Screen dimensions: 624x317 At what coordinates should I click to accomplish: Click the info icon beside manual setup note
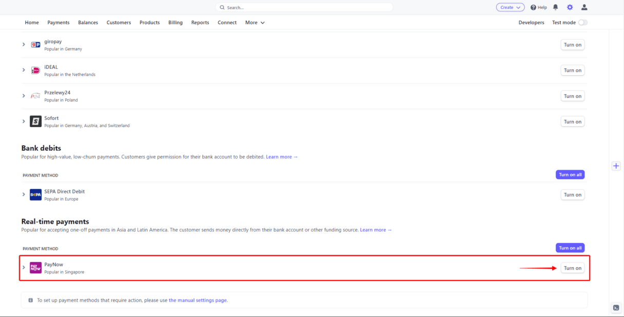pyautogui.click(x=31, y=300)
